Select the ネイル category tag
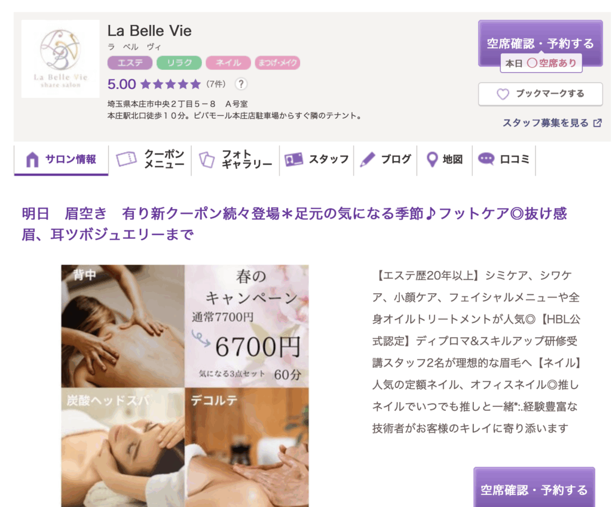 coord(228,63)
